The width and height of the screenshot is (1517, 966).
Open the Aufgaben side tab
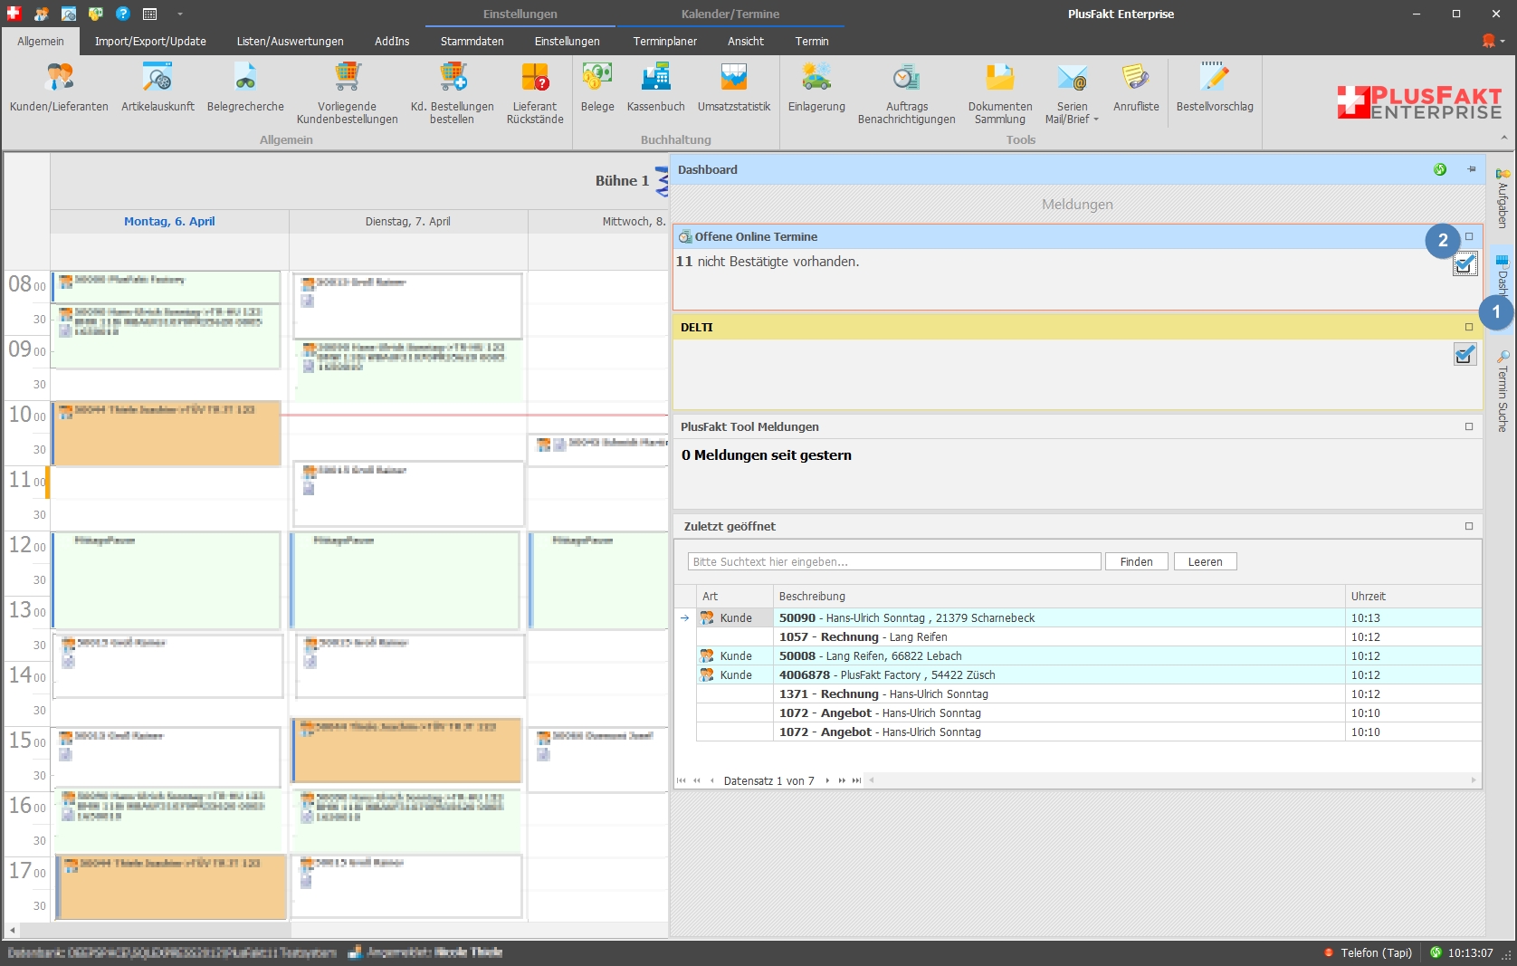click(x=1503, y=197)
